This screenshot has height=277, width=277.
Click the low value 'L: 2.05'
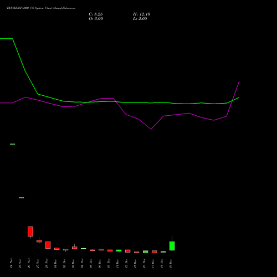140,19
